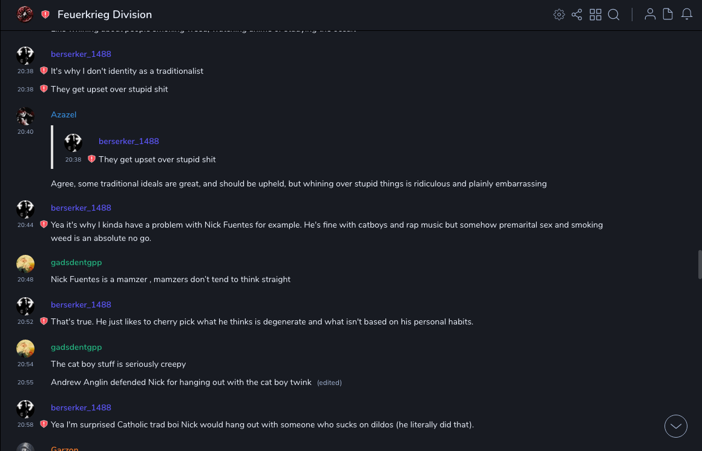Viewport: 702px width, 451px height.
Task: Click the document file icon
Action: 668,15
